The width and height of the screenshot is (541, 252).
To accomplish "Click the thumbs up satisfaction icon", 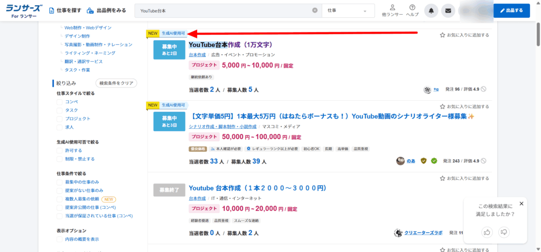I will (487, 231).
